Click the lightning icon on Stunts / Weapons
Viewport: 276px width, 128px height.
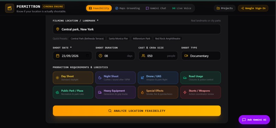pos(185,92)
